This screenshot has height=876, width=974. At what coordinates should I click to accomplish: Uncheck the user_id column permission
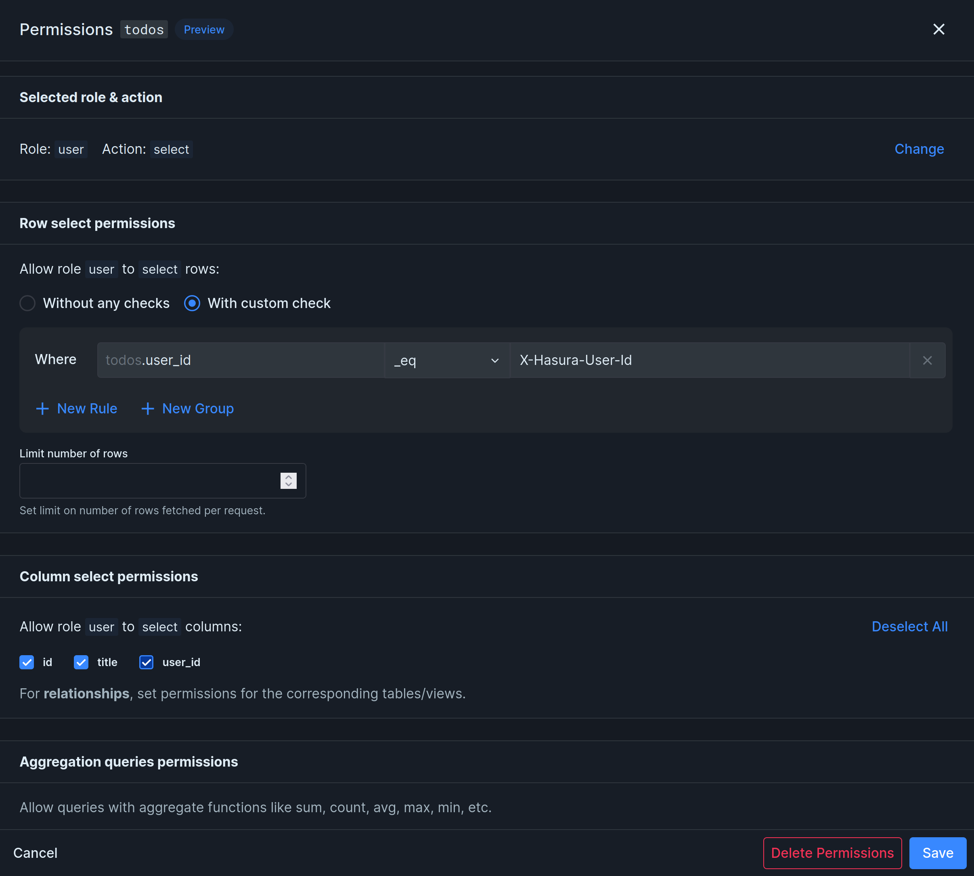146,662
